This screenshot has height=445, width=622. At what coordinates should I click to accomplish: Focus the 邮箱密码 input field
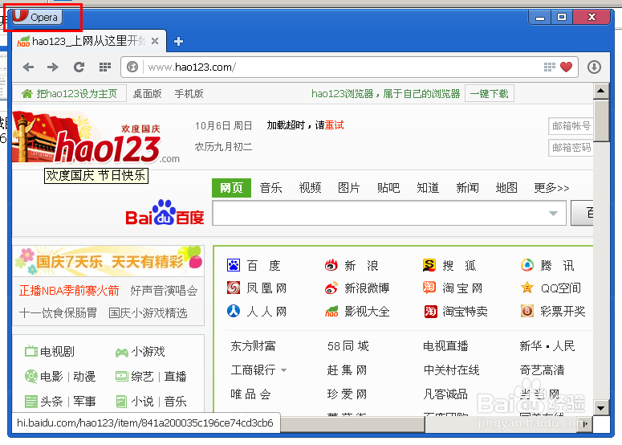(x=571, y=148)
